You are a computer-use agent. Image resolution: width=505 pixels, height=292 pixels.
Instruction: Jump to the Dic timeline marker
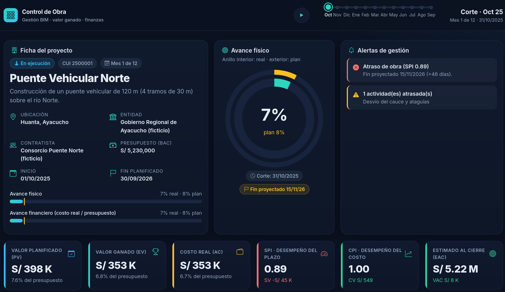tap(347, 8)
